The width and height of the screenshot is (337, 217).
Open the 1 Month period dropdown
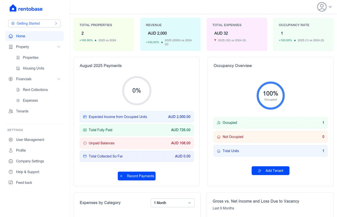(x=172, y=203)
